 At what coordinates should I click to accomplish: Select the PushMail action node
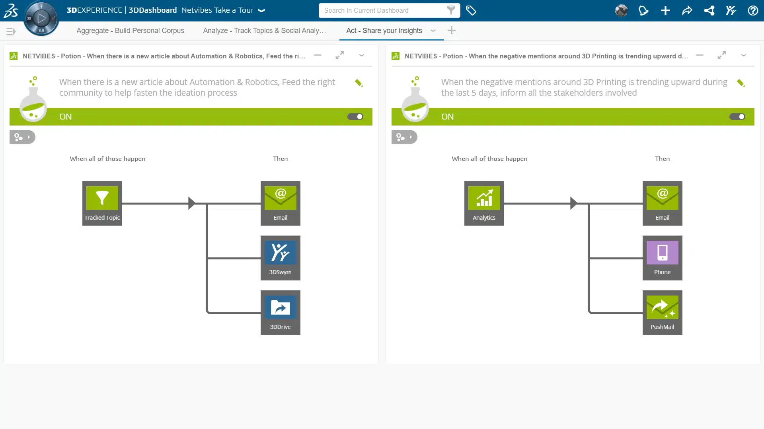(x=662, y=312)
